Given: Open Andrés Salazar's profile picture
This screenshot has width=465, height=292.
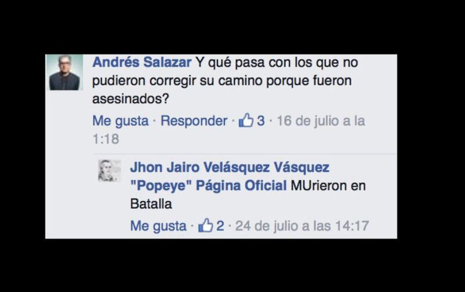Looking at the screenshot, I should 65,72.
